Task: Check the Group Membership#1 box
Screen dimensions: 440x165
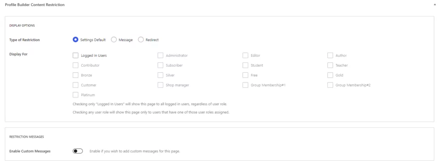Action: pos(245,85)
